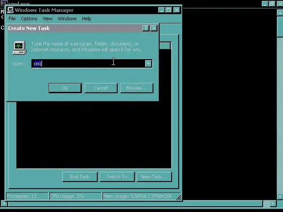Screen dimensions: 283x212
Task: Click the Browse... button
Action: (137, 88)
